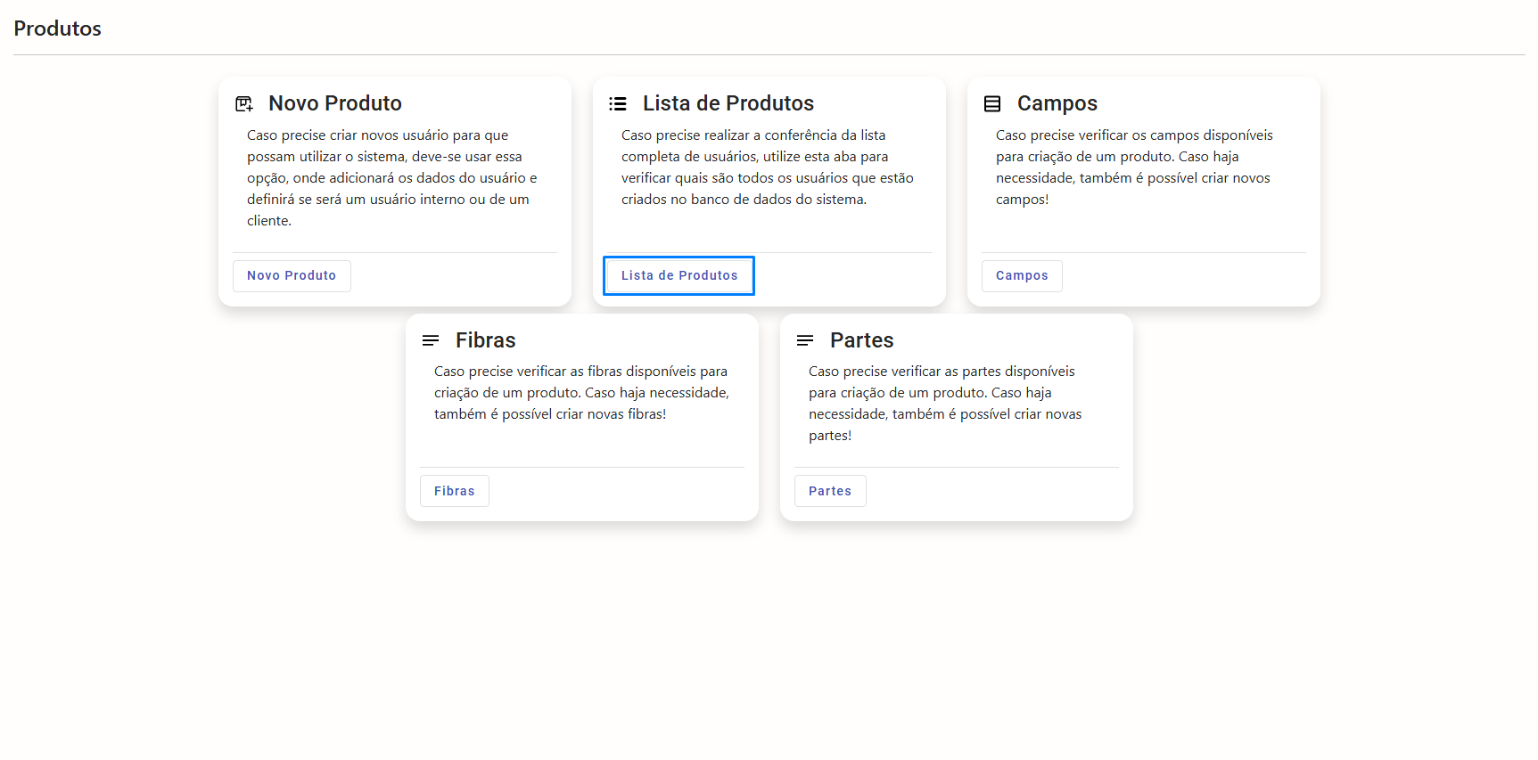Image resolution: width=1538 pixels, height=760 pixels.
Task: Click the Partes card title
Action: (x=861, y=340)
